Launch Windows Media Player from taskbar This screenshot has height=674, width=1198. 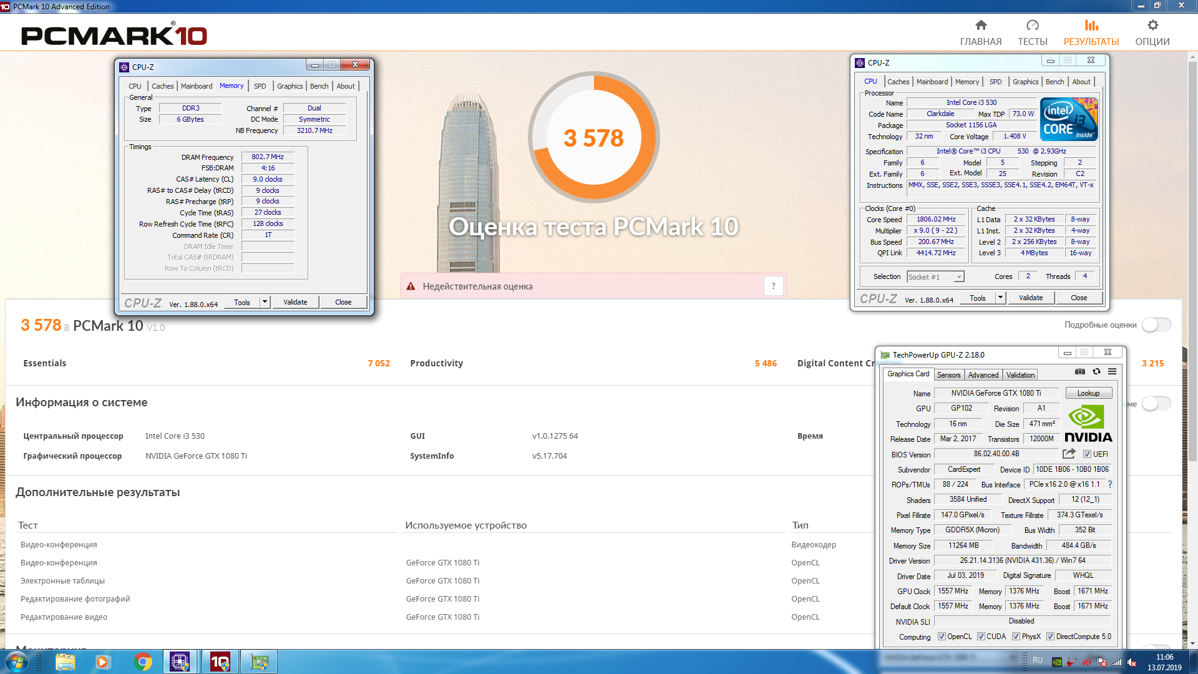pyautogui.click(x=102, y=662)
